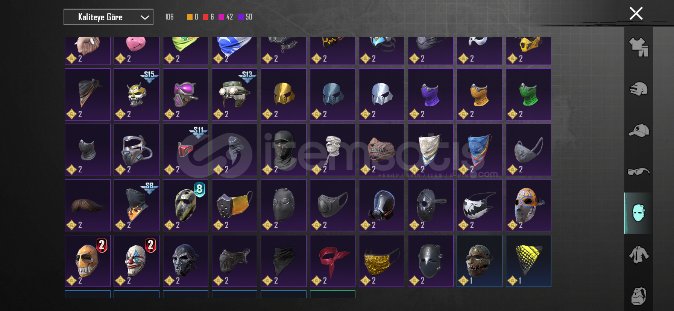This screenshot has height=311, width=674.
Task: Select the yellow dotted bandana item
Action: pos(528,261)
